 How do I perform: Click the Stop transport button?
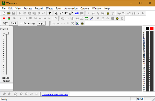pos(30,18)
